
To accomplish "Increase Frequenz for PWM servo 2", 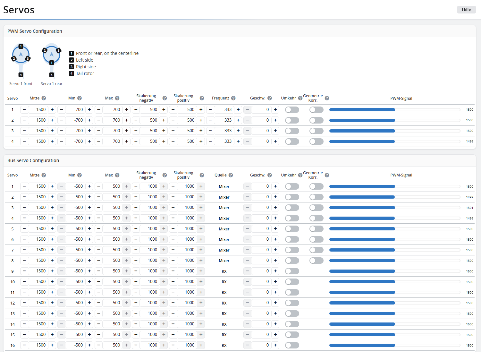I will pyautogui.click(x=238, y=120).
